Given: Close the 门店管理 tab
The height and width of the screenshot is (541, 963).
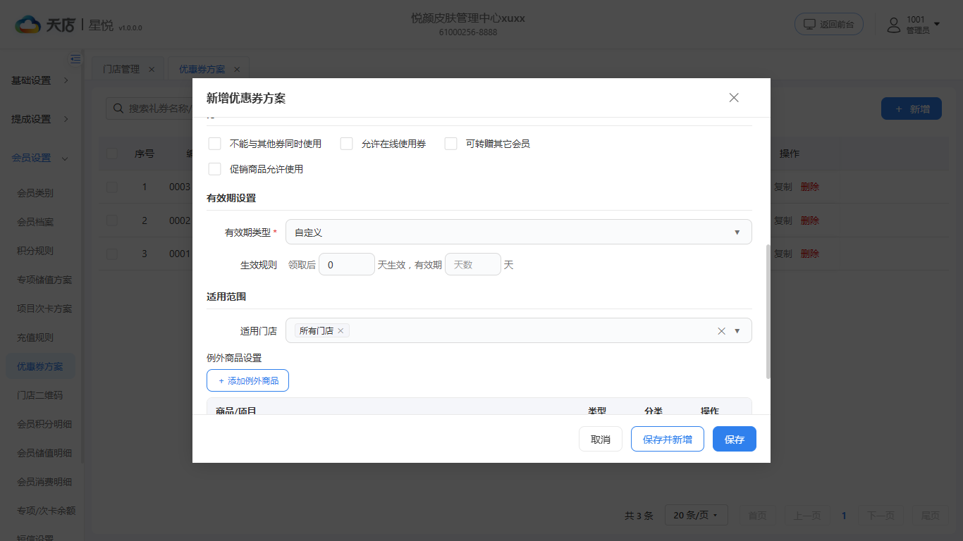Looking at the screenshot, I should tap(152, 69).
